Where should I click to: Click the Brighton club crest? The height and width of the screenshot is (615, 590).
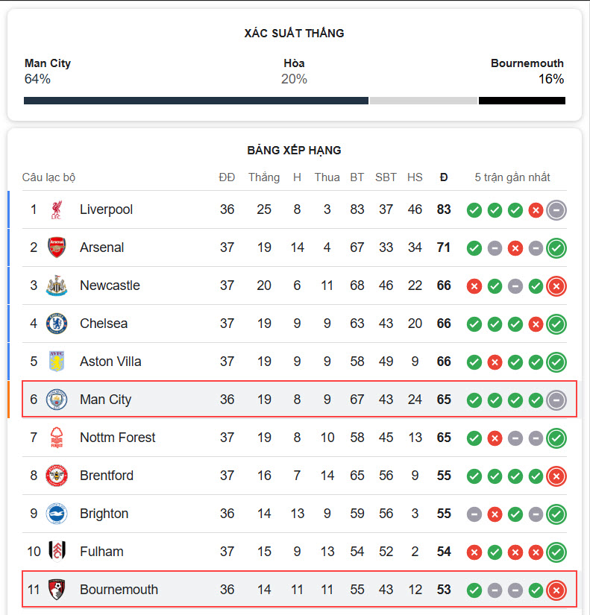coord(57,514)
